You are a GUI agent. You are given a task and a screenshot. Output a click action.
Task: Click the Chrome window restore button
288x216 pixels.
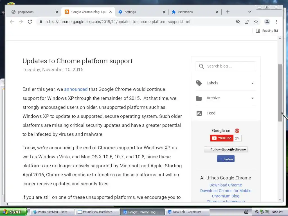[267, 7]
